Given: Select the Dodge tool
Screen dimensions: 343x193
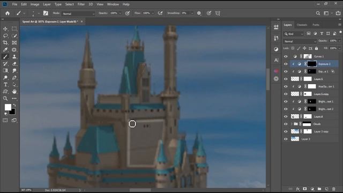Looking at the screenshot, I should pyautogui.click(x=5, y=77).
